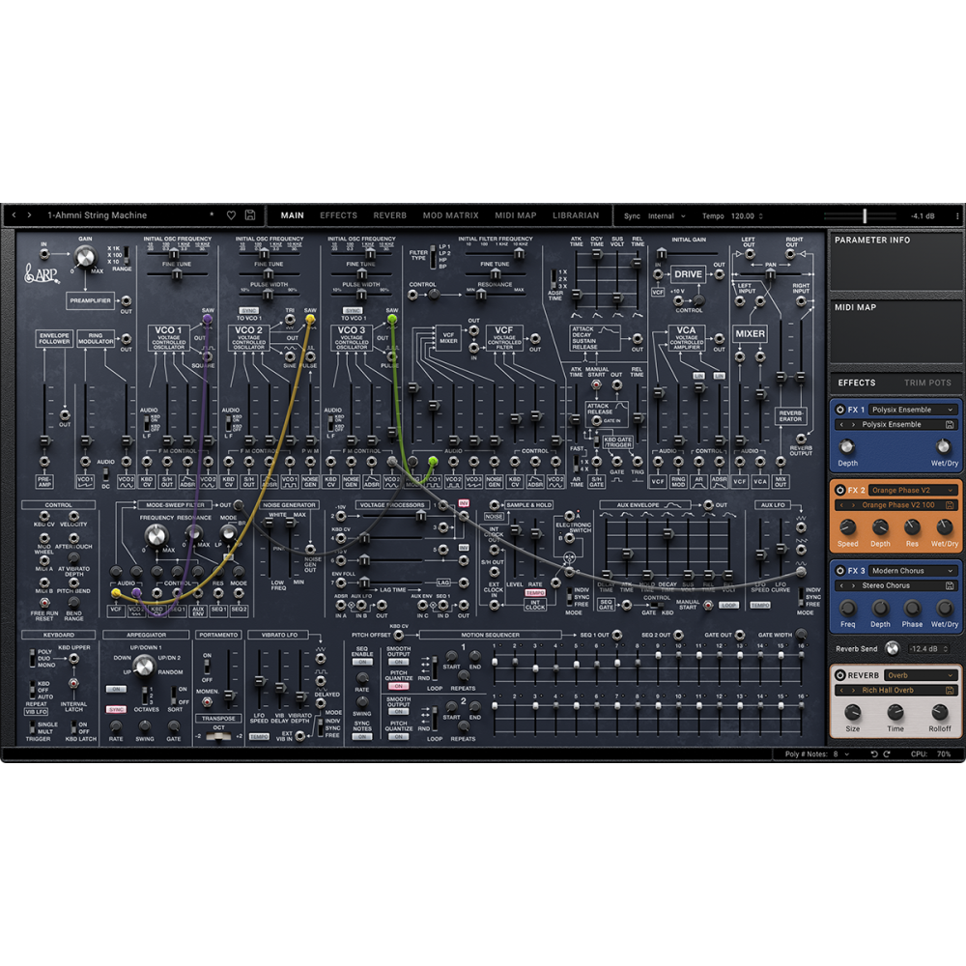Open the FX 1 Polysix Ensemble dropdown

pyautogui.click(x=910, y=410)
